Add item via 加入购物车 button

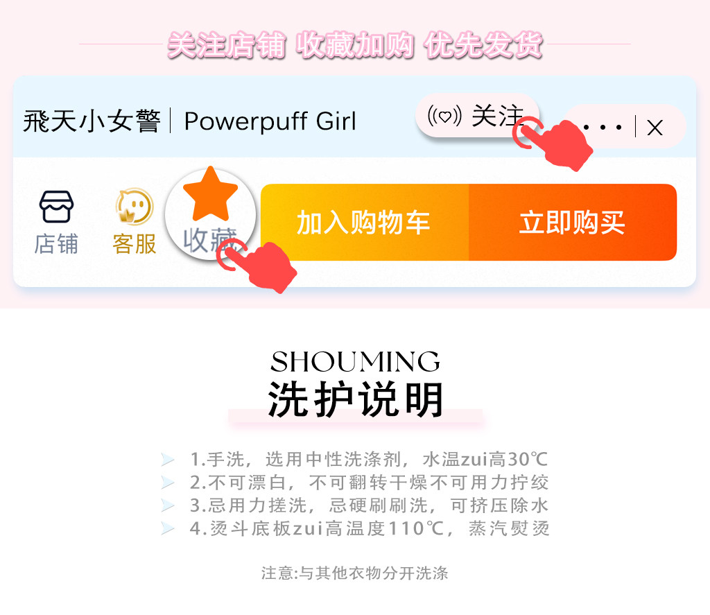point(365,222)
